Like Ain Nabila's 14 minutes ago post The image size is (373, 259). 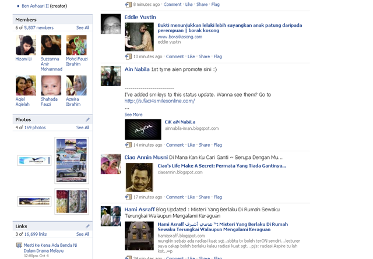[191, 145]
